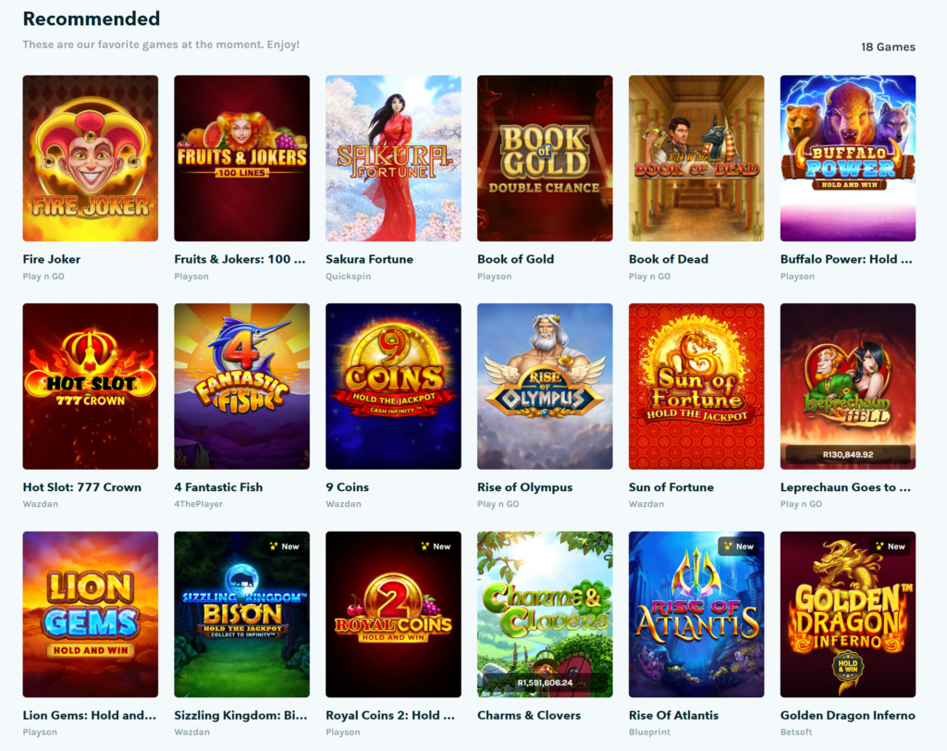The height and width of the screenshot is (751, 947).
Task: Click the New badge on Golden Dragon Inferno
Action: click(891, 547)
